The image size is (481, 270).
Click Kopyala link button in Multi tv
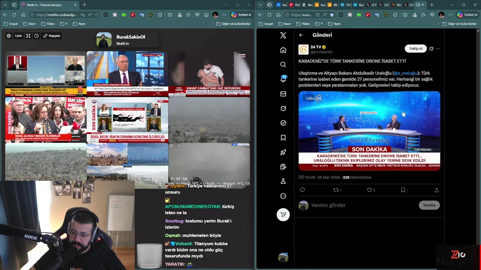click(52, 36)
